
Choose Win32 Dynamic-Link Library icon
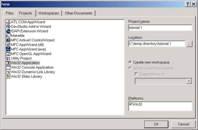click(8, 72)
